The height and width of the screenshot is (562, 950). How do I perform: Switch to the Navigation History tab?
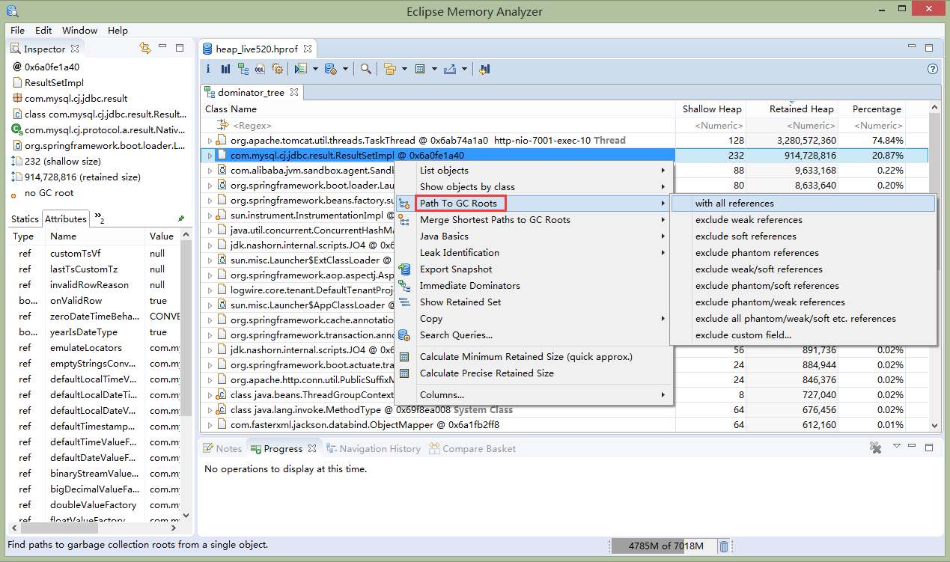point(373,449)
